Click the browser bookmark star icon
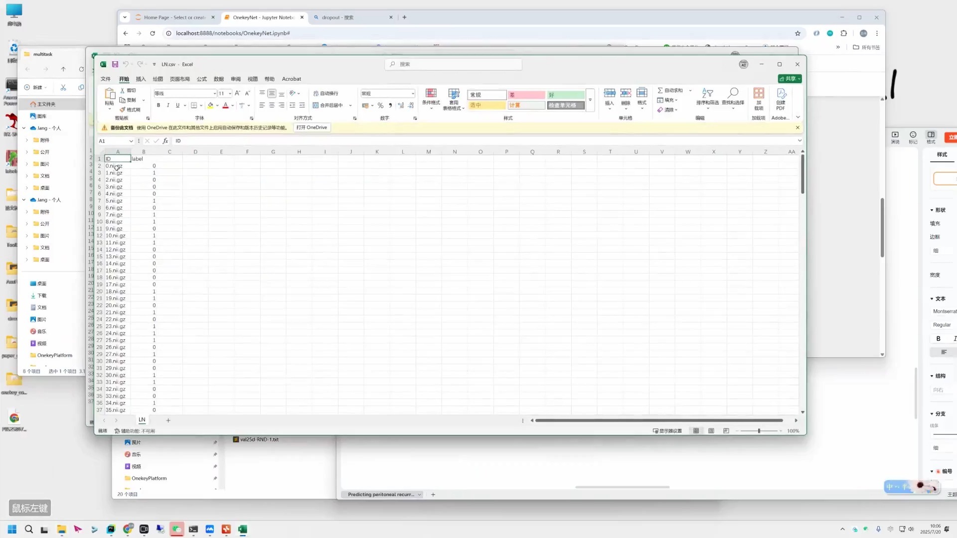The height and width of the screenshot is (538, 957). 797,33
